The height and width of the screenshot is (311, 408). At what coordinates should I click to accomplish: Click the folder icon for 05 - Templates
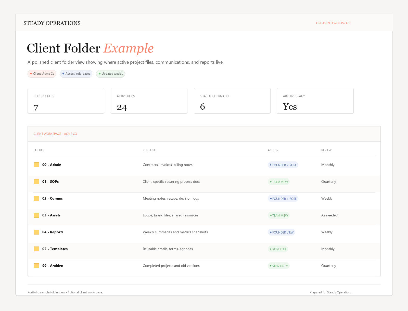36,249
